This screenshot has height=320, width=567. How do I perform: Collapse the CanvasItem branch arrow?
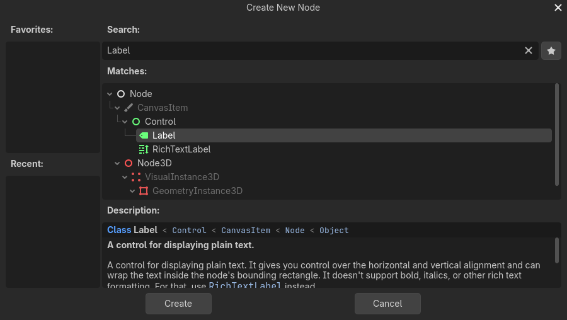pos(117,108)
